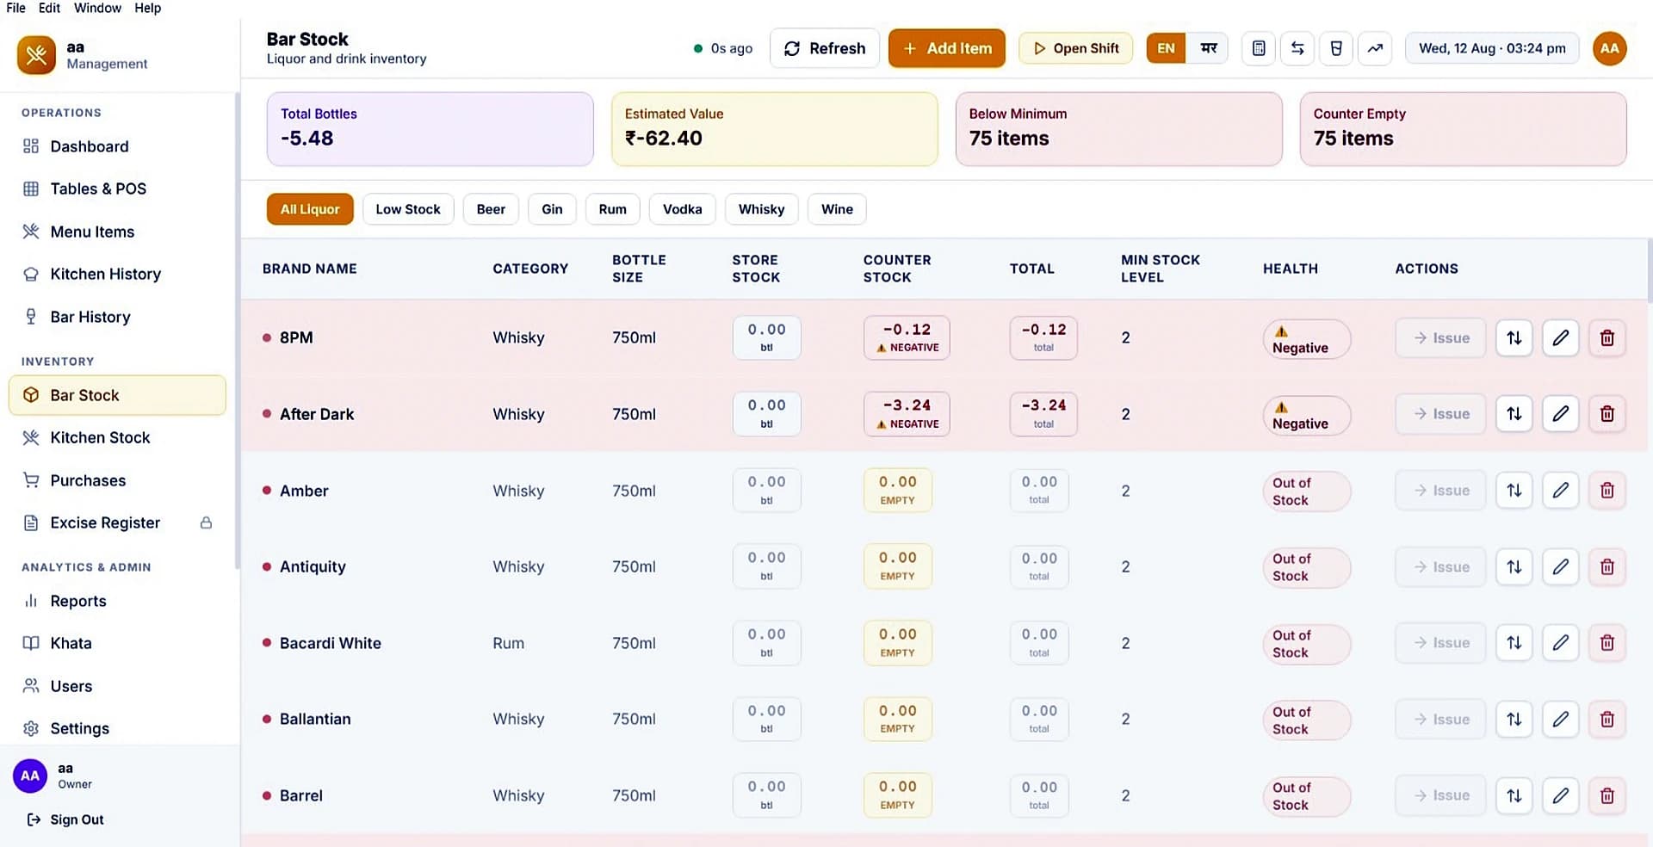Open Users in the sidebar
This screenshot has height=847, width=1653.
[x=118, y=686]
